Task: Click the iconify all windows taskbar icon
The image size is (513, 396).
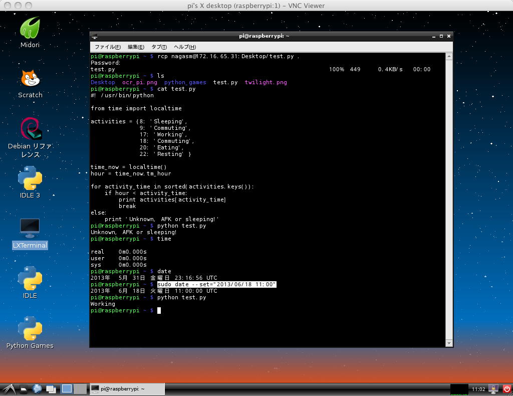Action: [51, 388]
